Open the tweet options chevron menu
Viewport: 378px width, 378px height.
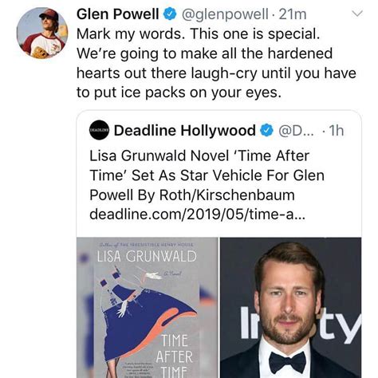point(357,14)
